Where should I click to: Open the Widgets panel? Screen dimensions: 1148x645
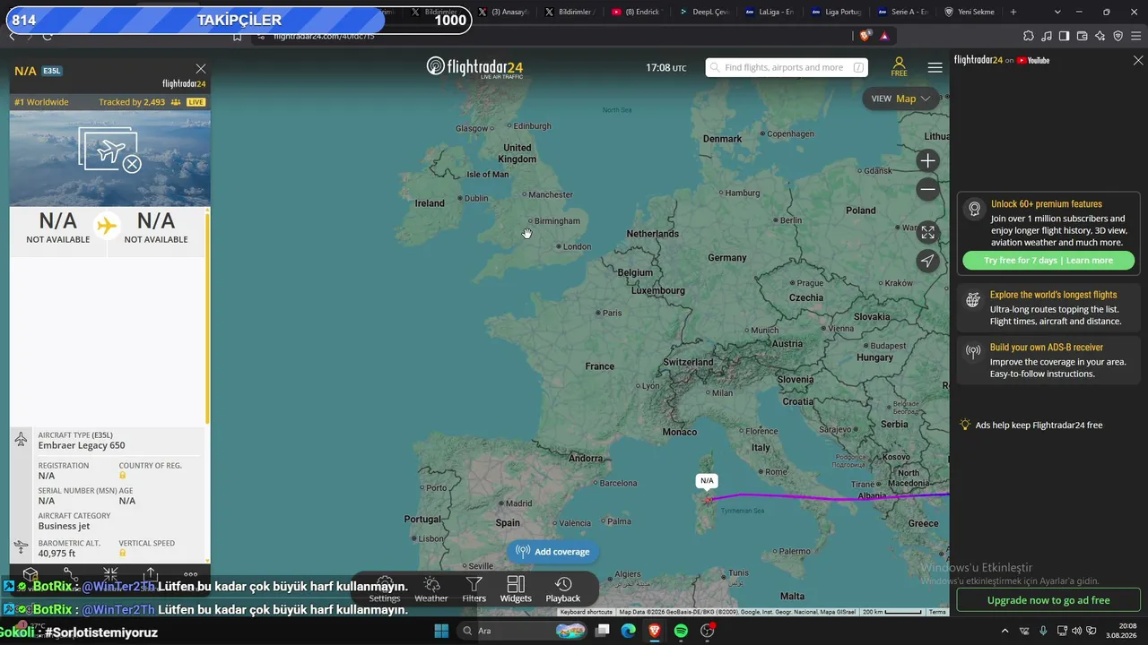coord(516,590)
